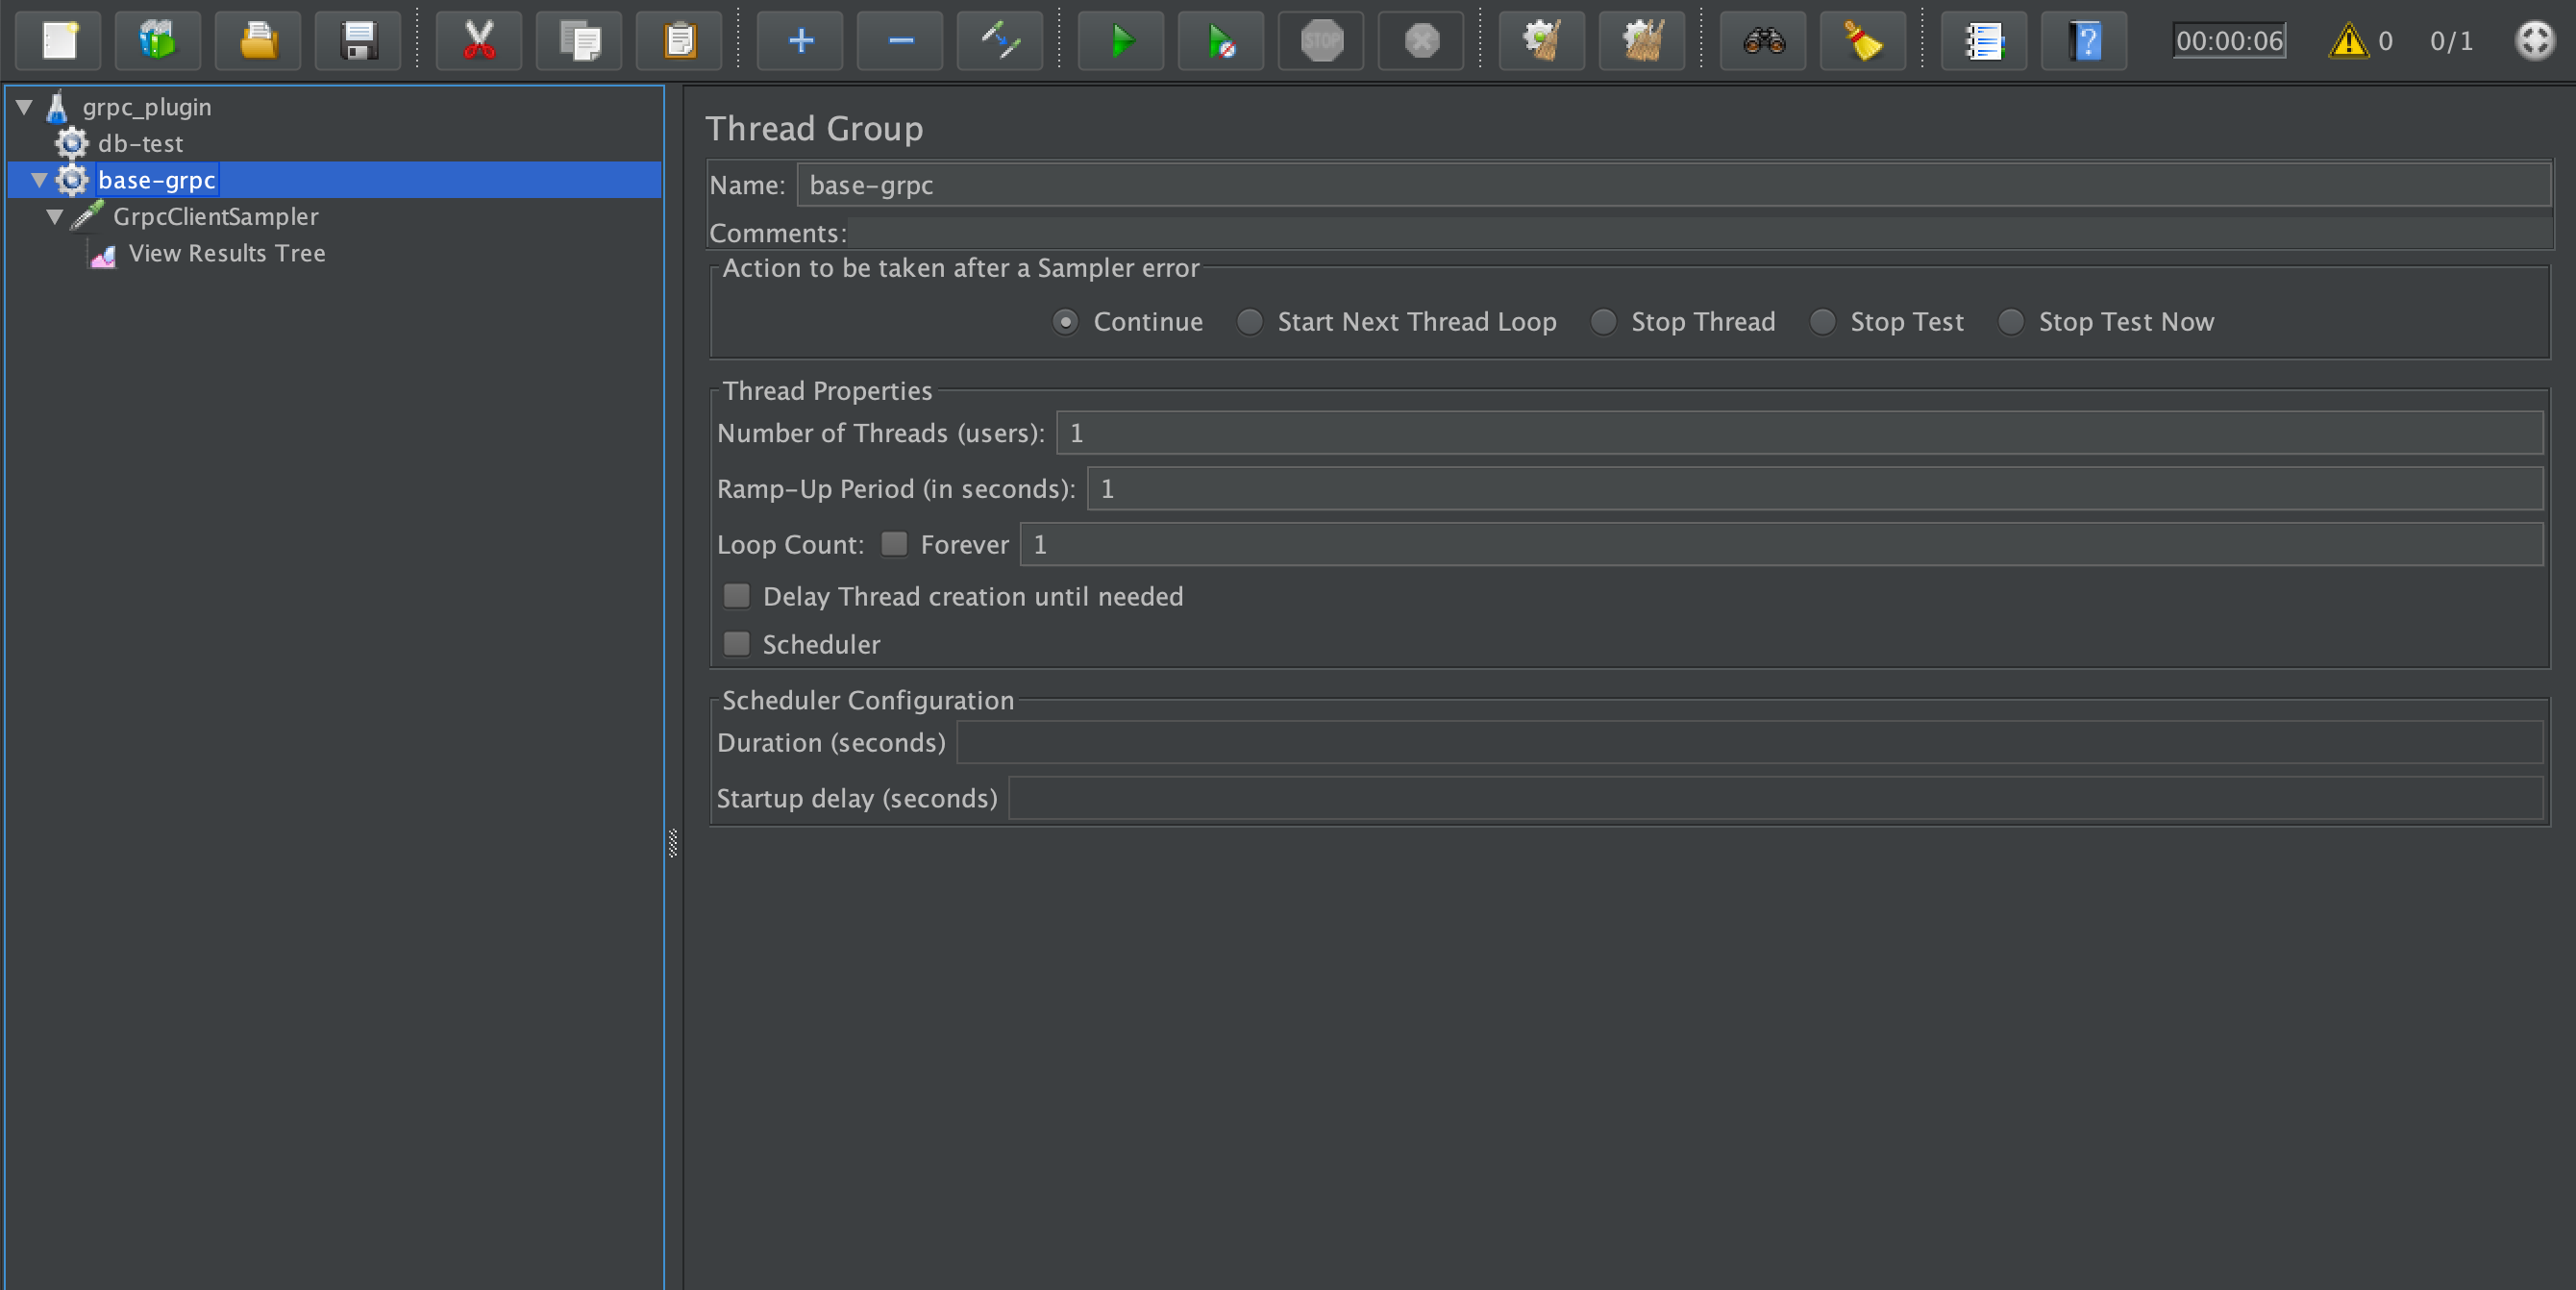Click the Save floppy disk icon
This screenshot has width=2576, height=1290.
pyautogui.click(x=358, y=41)
